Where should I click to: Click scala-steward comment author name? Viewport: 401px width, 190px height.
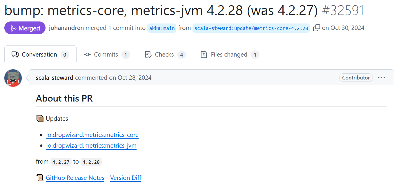[55, 78]
